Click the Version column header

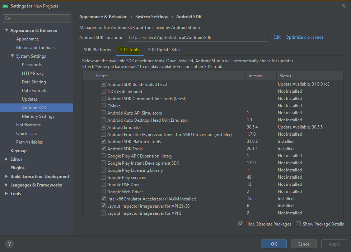[x=261, y=76]
